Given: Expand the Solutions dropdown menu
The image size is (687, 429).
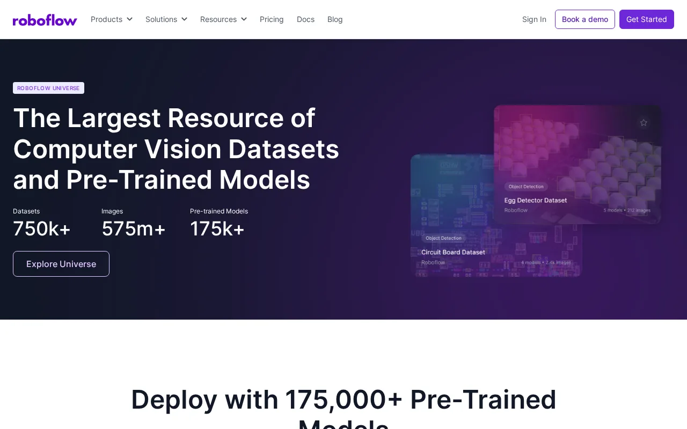Looking at the screenshot, I should (x=166, y=19).
